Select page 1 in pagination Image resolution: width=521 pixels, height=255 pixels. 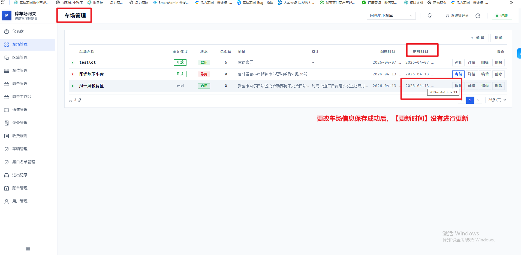point(470,100)
